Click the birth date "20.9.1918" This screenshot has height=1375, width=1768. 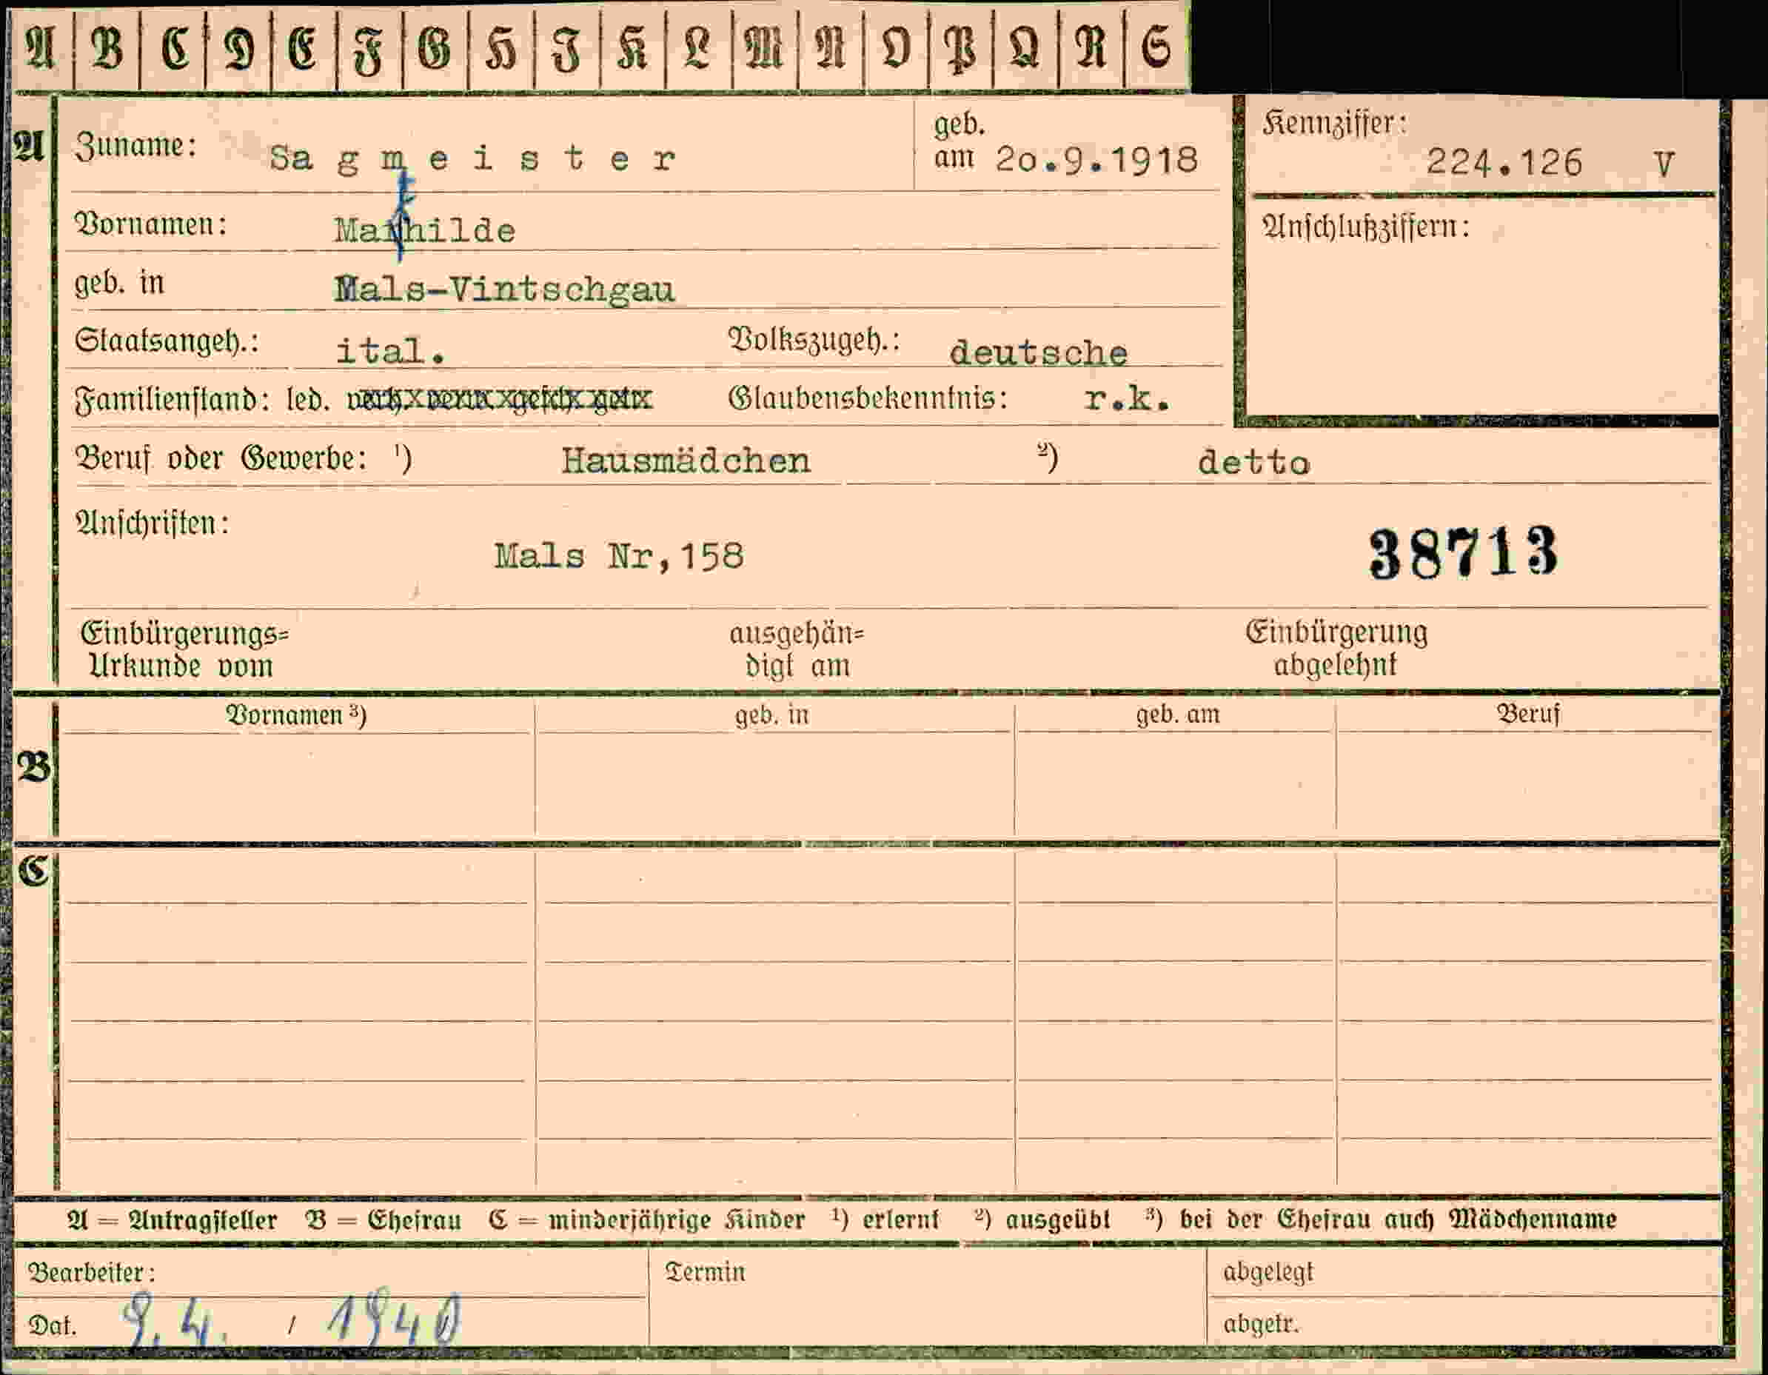click(1097, 159)
